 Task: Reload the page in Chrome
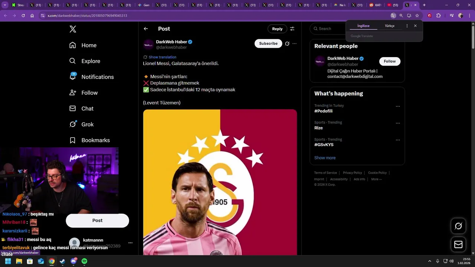(x=23, y=16)
